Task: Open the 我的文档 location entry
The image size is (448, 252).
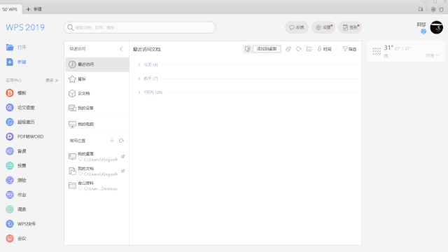Action: (x=97, y=171)
